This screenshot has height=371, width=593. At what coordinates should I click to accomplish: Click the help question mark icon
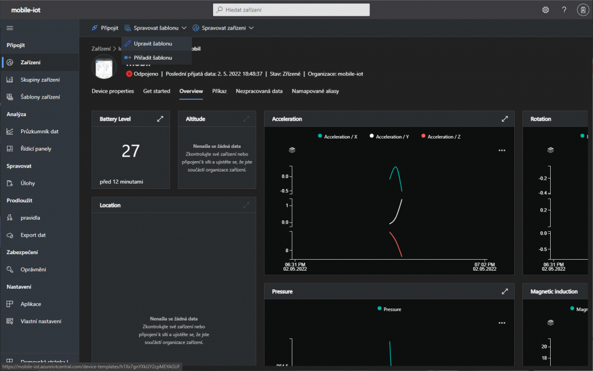(x=564, y=10)
